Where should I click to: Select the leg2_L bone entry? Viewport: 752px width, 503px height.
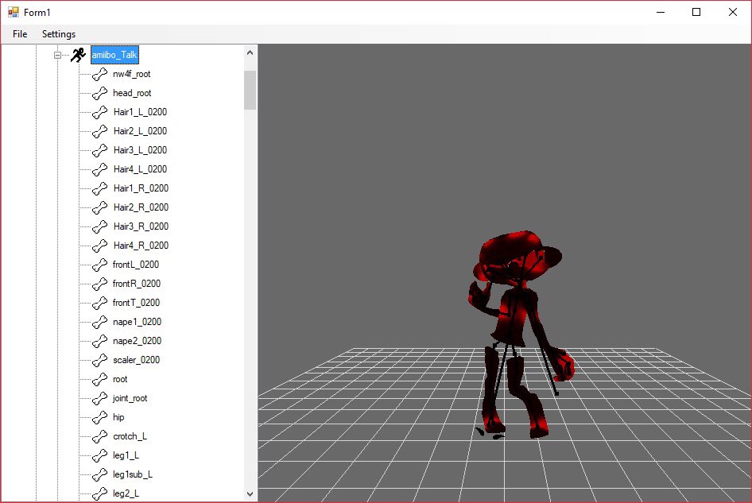point(126,493)
